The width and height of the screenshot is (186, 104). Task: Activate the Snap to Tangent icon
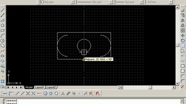(56, 94)
